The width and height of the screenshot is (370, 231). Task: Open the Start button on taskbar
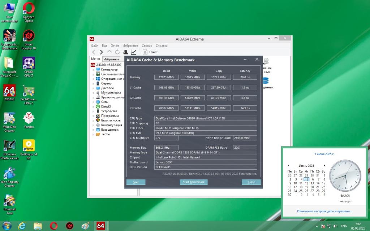pyautogui.click(x=7, y=226)
